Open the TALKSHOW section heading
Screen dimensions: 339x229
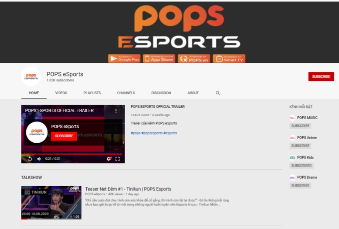pos(31,178)
